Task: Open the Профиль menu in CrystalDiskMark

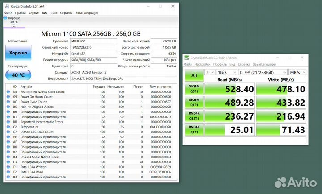Action: pyautogui.click(x=220, y=64)
